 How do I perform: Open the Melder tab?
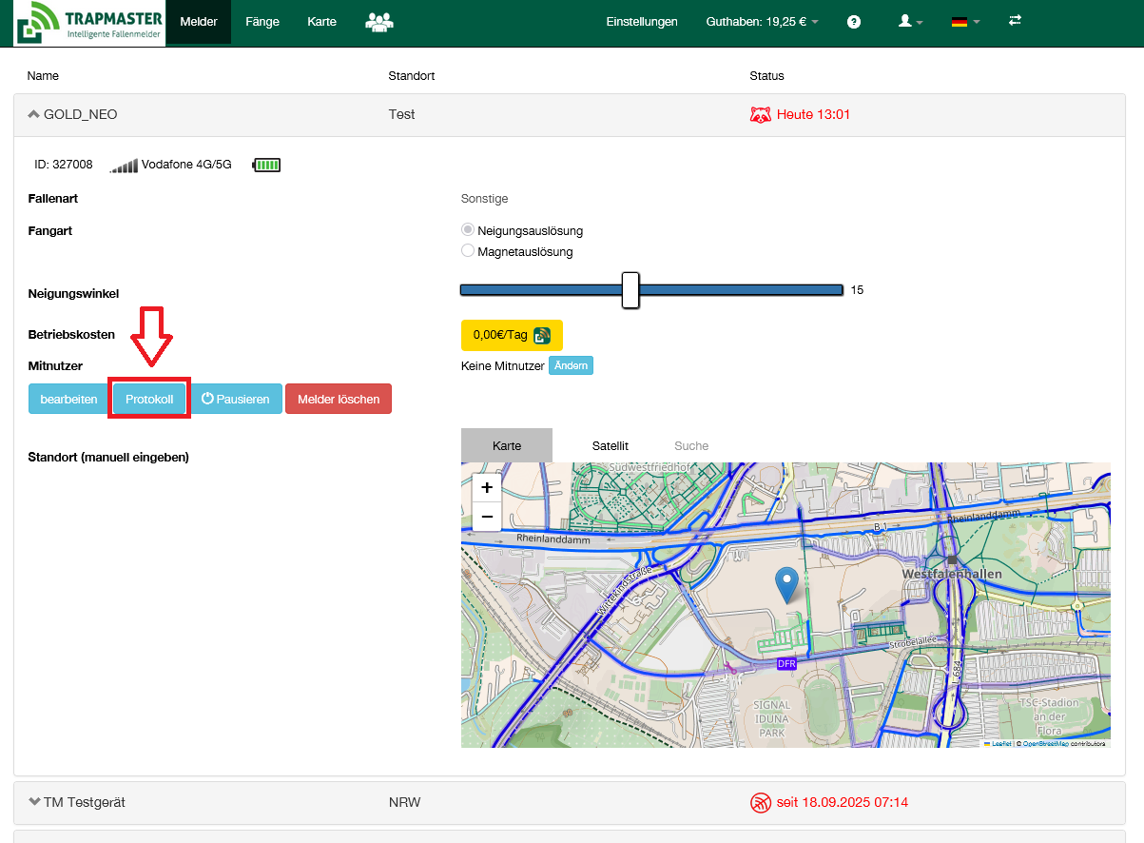tap(199, 22)
